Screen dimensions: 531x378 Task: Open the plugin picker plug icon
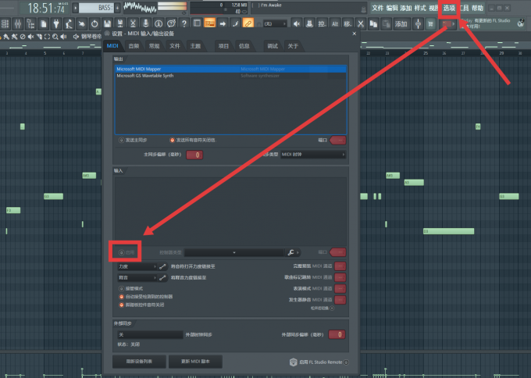[x=56, y=23]
